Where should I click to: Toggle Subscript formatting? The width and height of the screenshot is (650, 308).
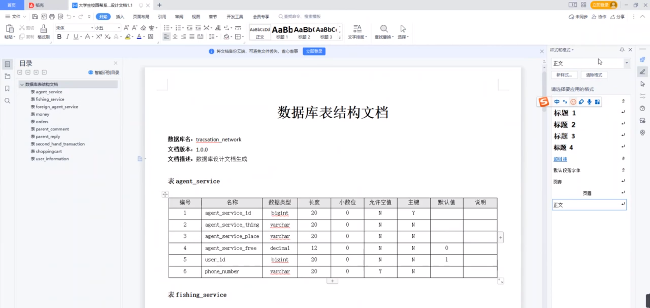(107, 37)
